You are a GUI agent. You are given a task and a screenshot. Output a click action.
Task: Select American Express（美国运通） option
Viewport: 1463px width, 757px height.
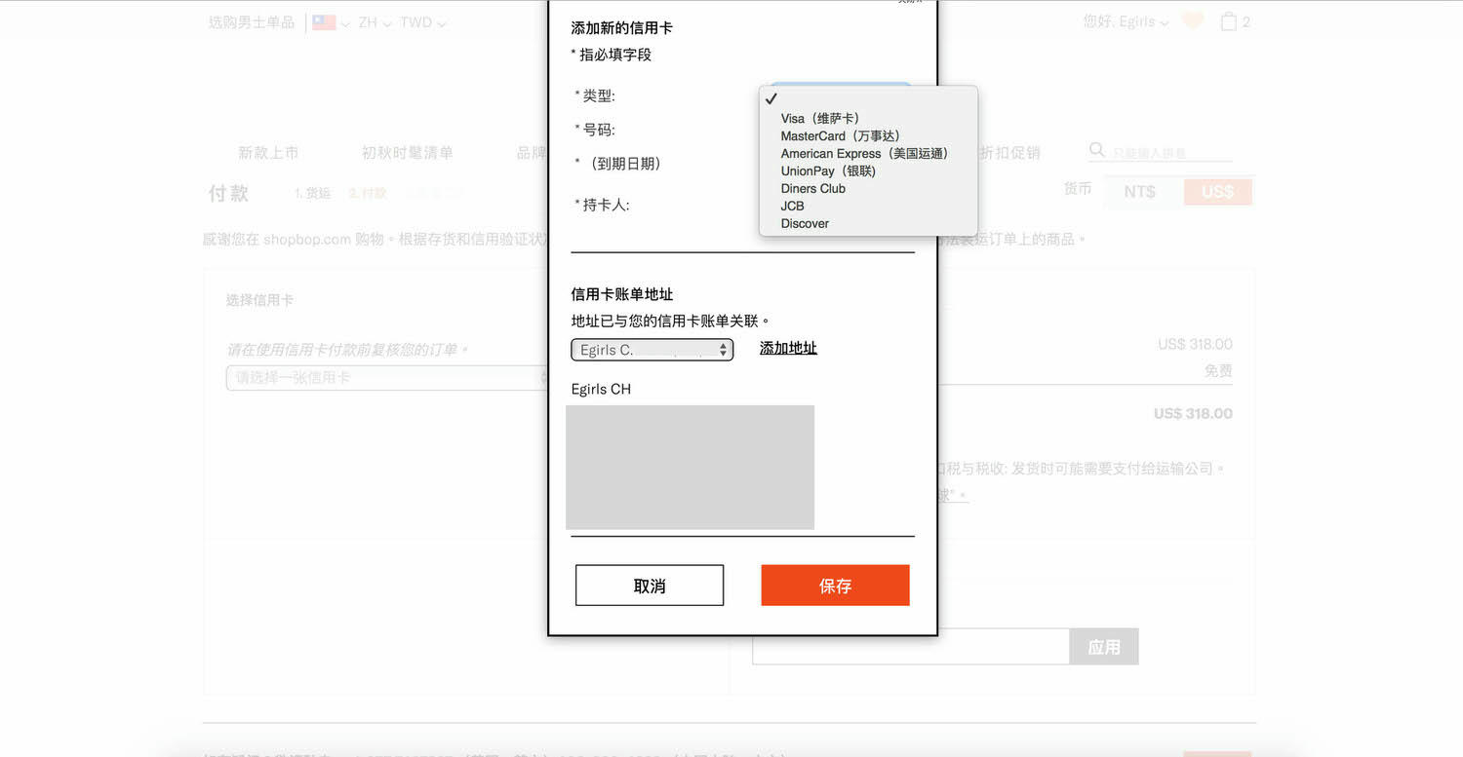tap(864, 153)
